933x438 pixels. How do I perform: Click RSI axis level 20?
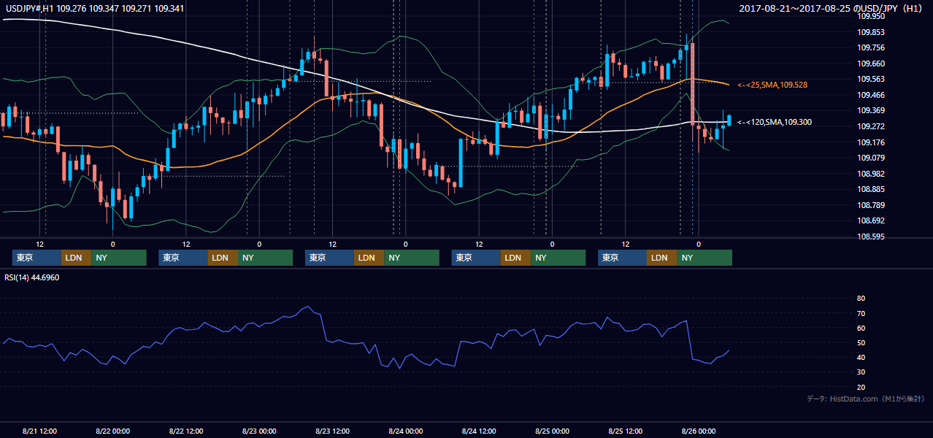click(x=861, y=387)
